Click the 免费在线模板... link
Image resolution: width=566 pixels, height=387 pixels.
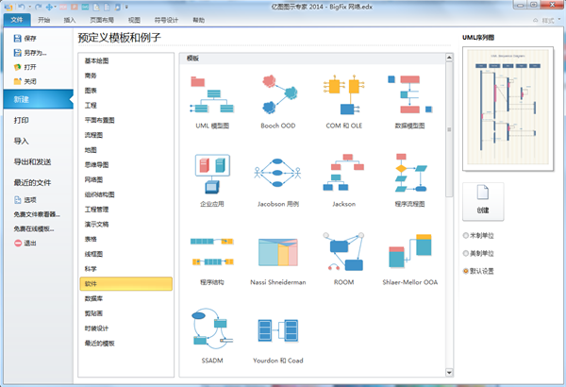point(34,228)
